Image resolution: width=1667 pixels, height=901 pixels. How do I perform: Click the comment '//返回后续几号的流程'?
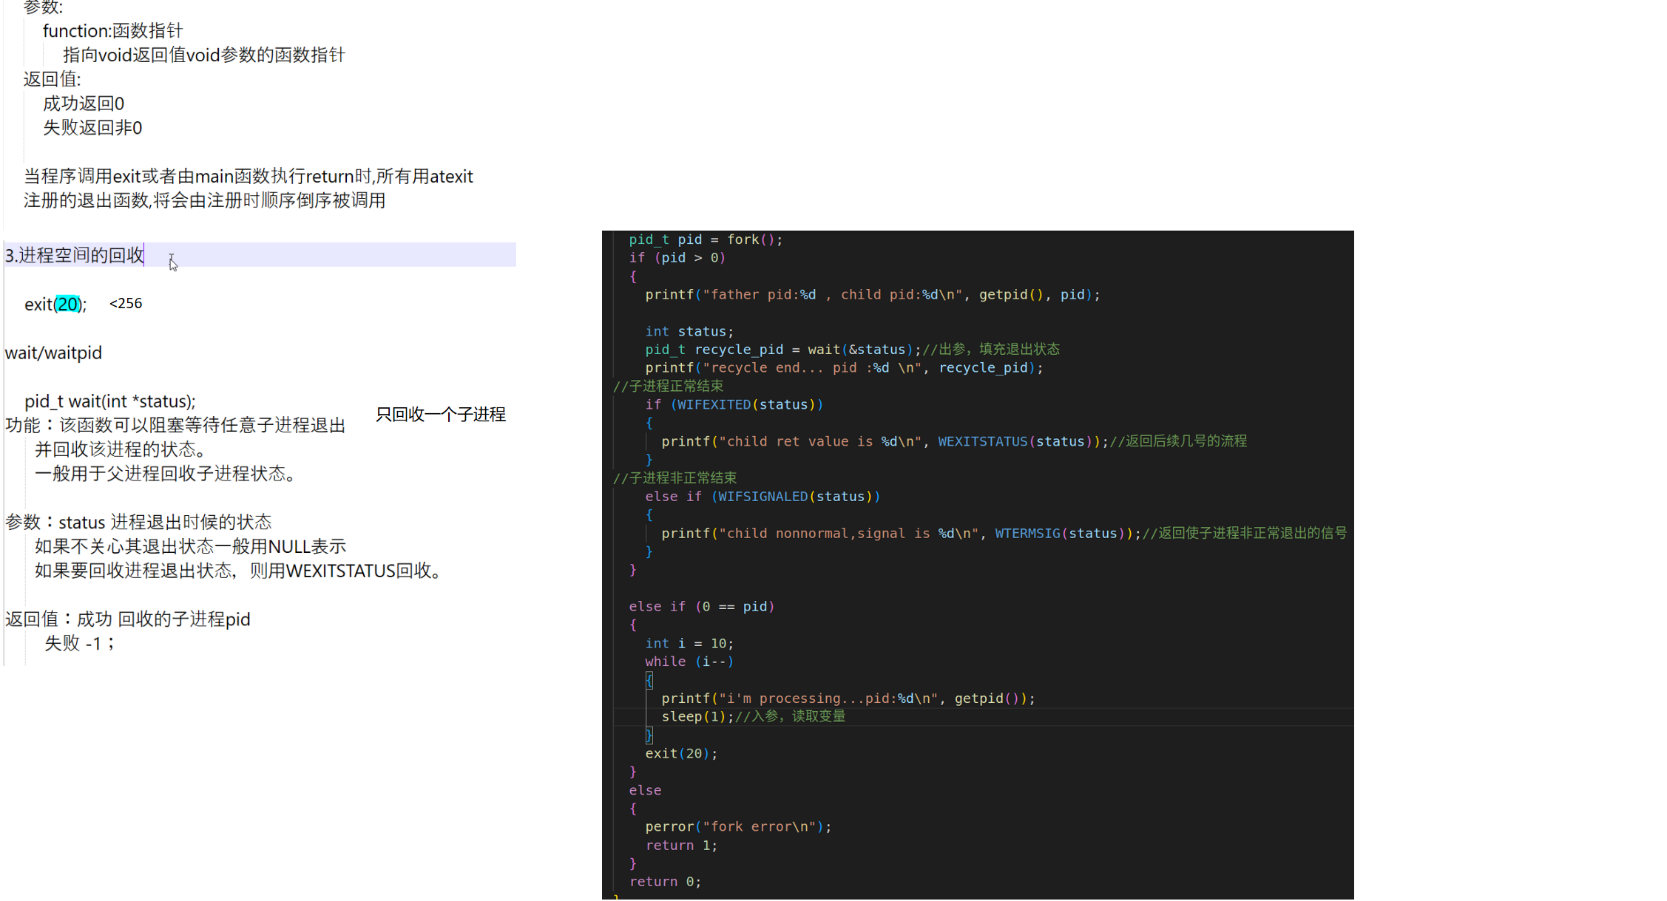pos(1179,441)
